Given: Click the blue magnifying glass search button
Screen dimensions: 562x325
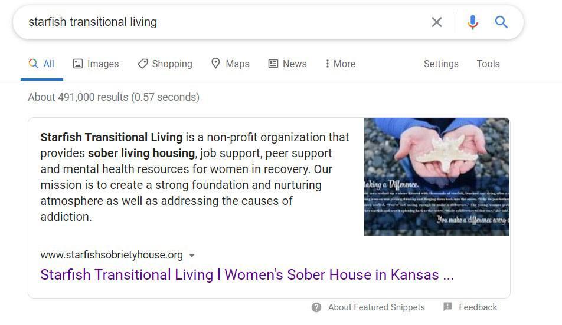Looking at the screenshot, I should pyautogui.click(x=501, y=22).
